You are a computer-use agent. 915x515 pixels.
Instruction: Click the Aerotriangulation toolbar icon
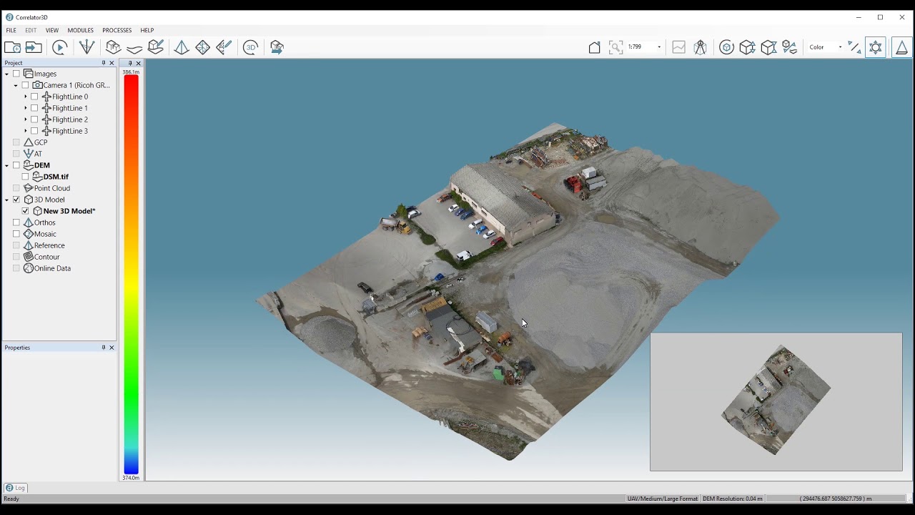86,47
